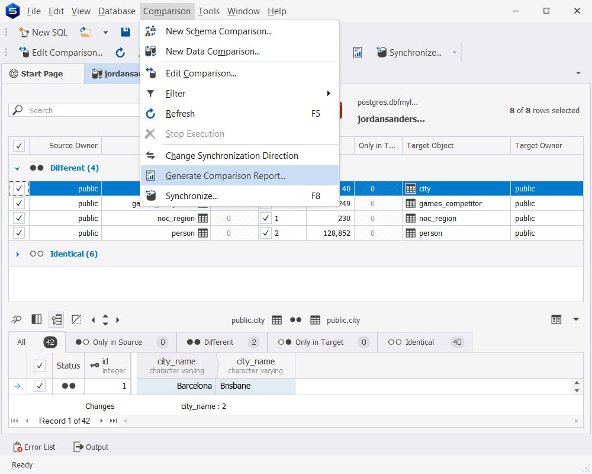Open the toolbar overflow dropdown after Synchronize
Viewport: 592px width, 474px height.
[x=455, y=53]
